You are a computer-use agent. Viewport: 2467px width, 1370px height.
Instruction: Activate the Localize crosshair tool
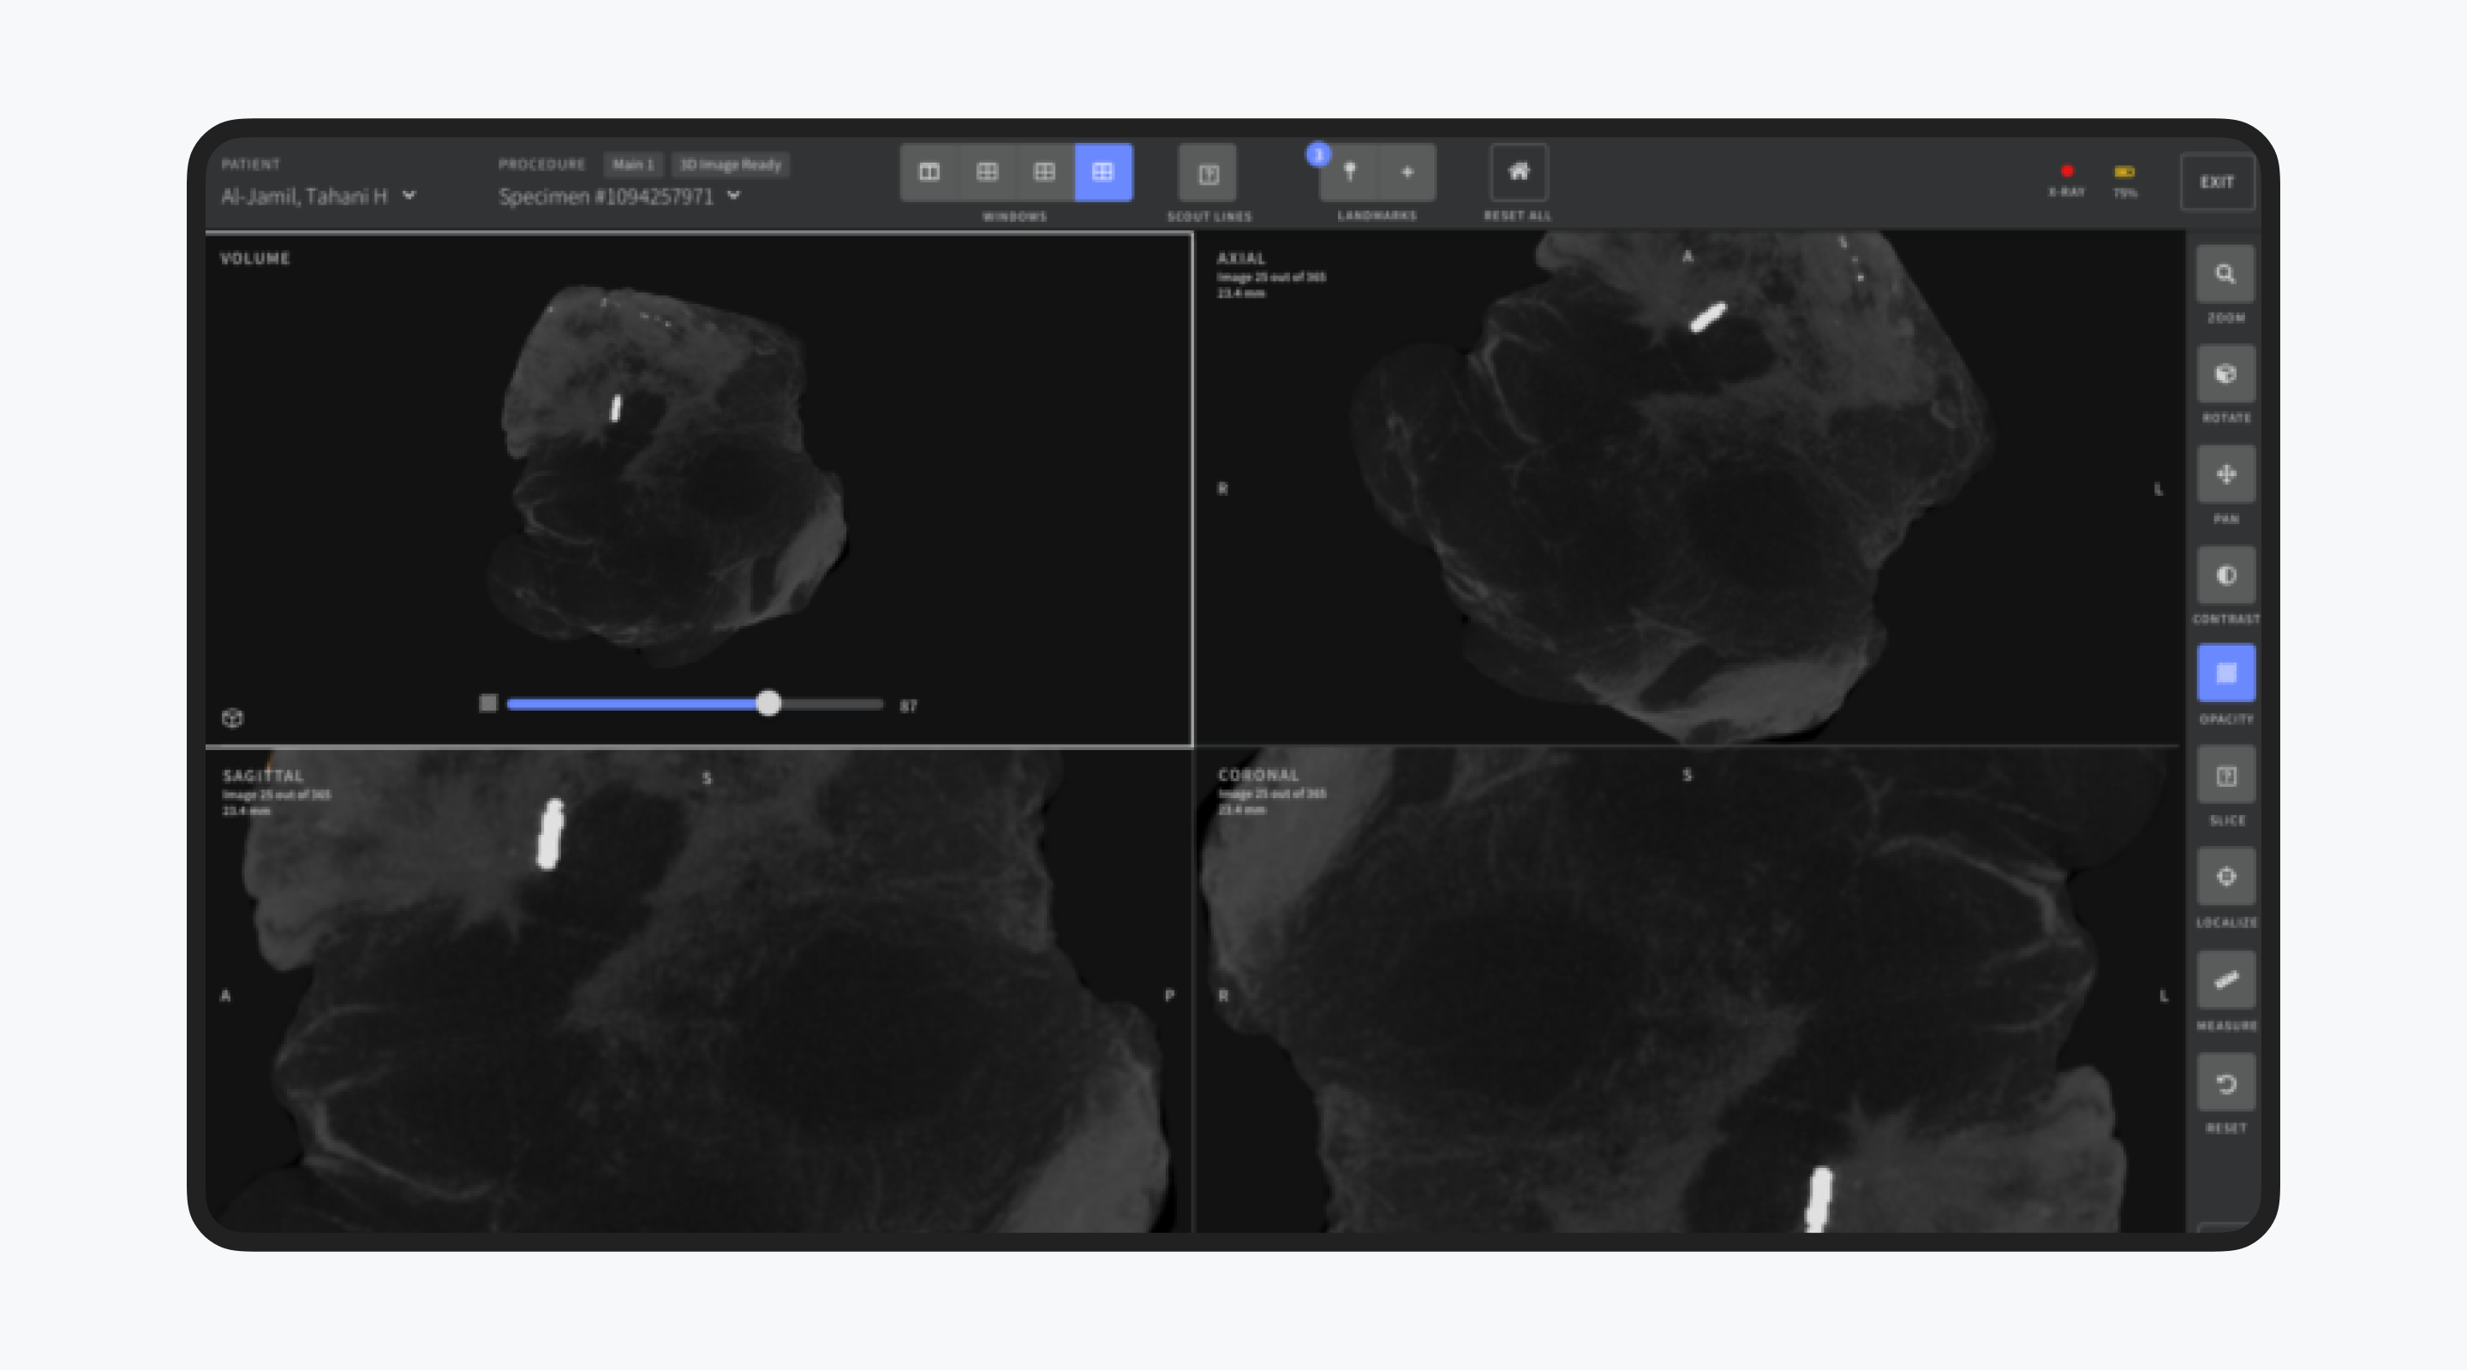point(2225,877)
